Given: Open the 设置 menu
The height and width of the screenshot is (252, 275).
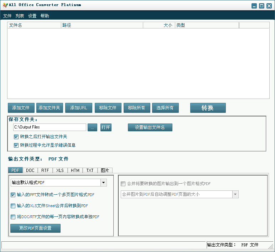Looking at the screenshot, I should pos(32,16).
